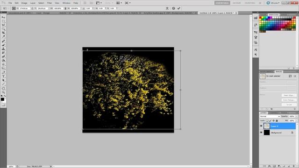Select the Type tool
Image resolution: width=299 pixels, height=168 pixels.
click(x=3, y=77)
